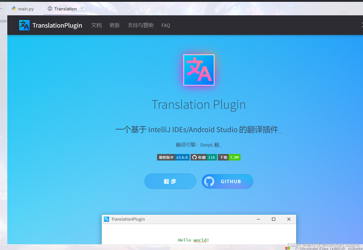Image resolution: width=363 pixels, height=250 pixels.
Task: Open the 文档 docs menu item
Action: pyautogui.click(x=96, y=25)
